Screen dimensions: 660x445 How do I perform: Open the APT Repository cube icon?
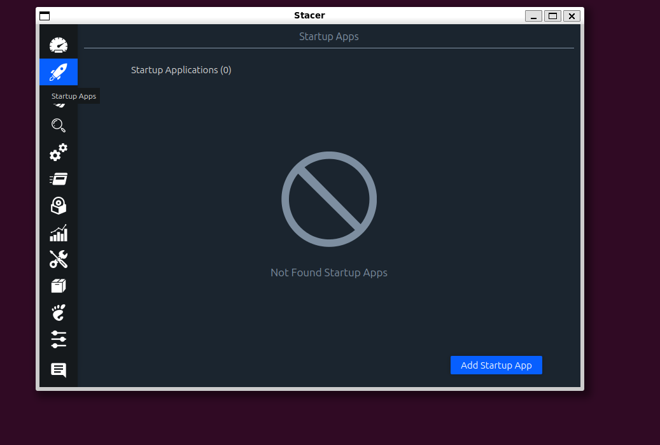(58, 286)
